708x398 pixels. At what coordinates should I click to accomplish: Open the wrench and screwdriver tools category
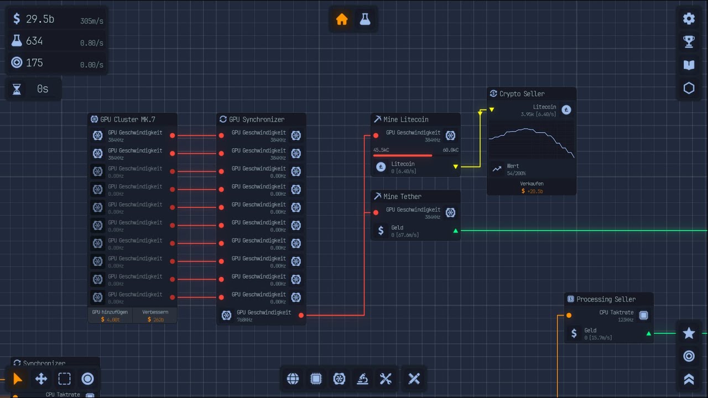[386, 379]
